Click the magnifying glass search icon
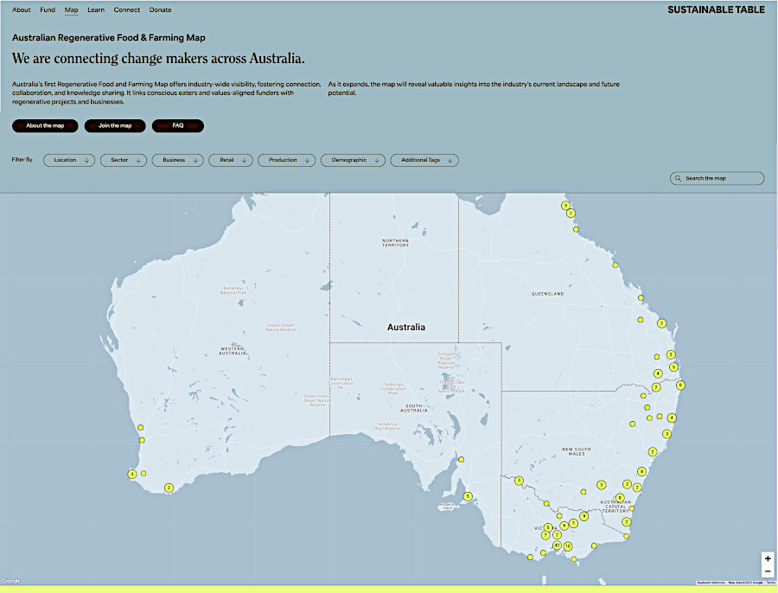The image size is (778, 593). point(680,178)
